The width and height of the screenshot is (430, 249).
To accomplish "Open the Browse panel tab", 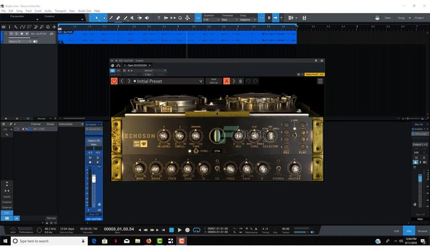I will [422, 231].
